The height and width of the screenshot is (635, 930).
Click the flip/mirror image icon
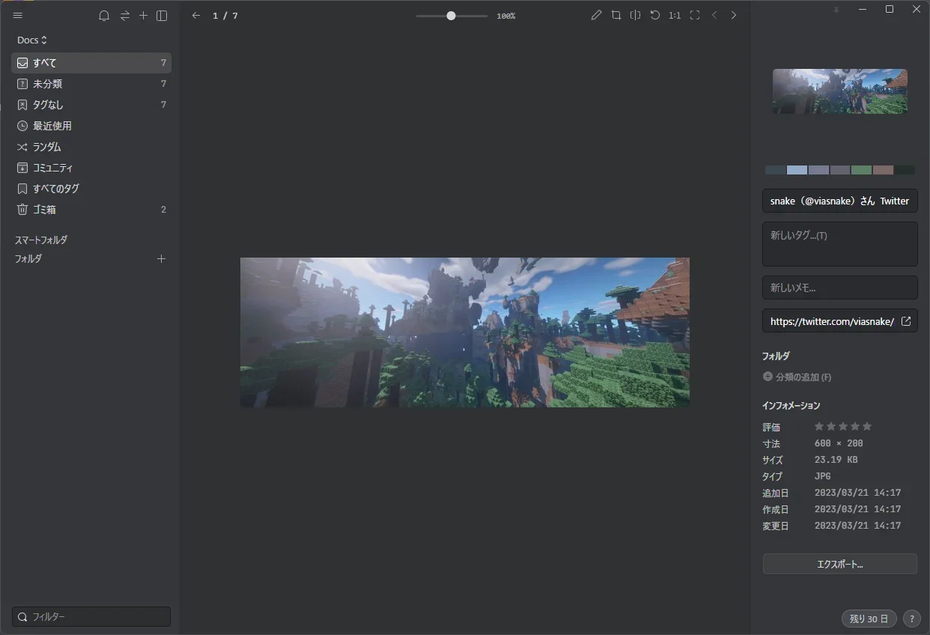pos(635,15)
